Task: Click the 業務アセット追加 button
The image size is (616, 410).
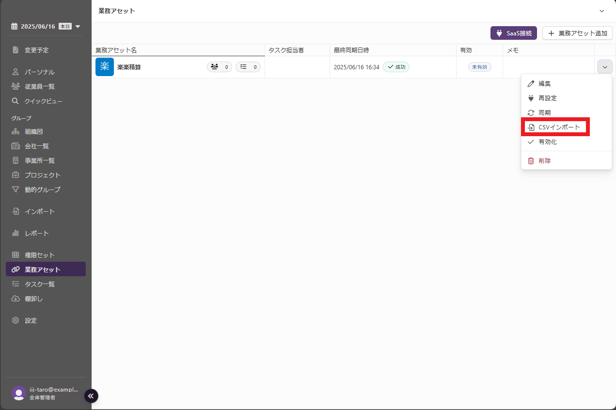Action: [x=577, y=33]
